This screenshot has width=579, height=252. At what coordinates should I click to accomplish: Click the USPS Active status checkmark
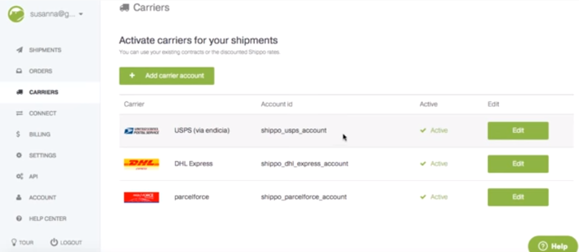(423, 131)
